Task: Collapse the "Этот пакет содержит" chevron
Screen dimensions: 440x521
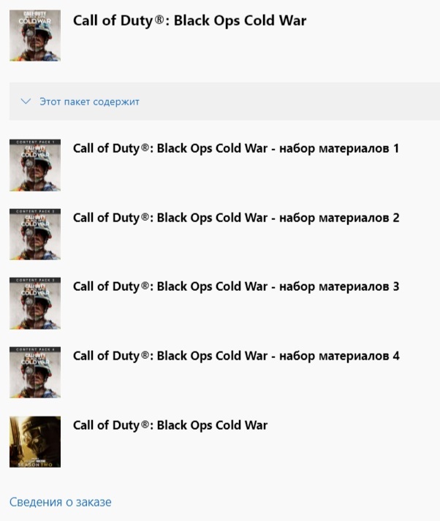Action: pos(26,102)
